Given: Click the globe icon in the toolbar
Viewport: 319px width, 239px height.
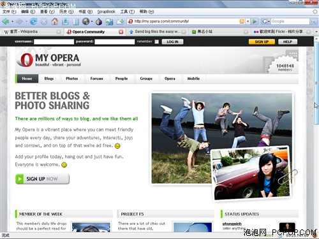Looking at the screenshot, I should click(x=85, y=21).
